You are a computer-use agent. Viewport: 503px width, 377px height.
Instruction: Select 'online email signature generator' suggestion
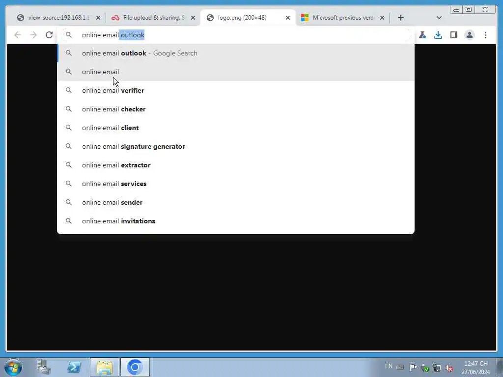pyautogui.click(x=235, y=146)
